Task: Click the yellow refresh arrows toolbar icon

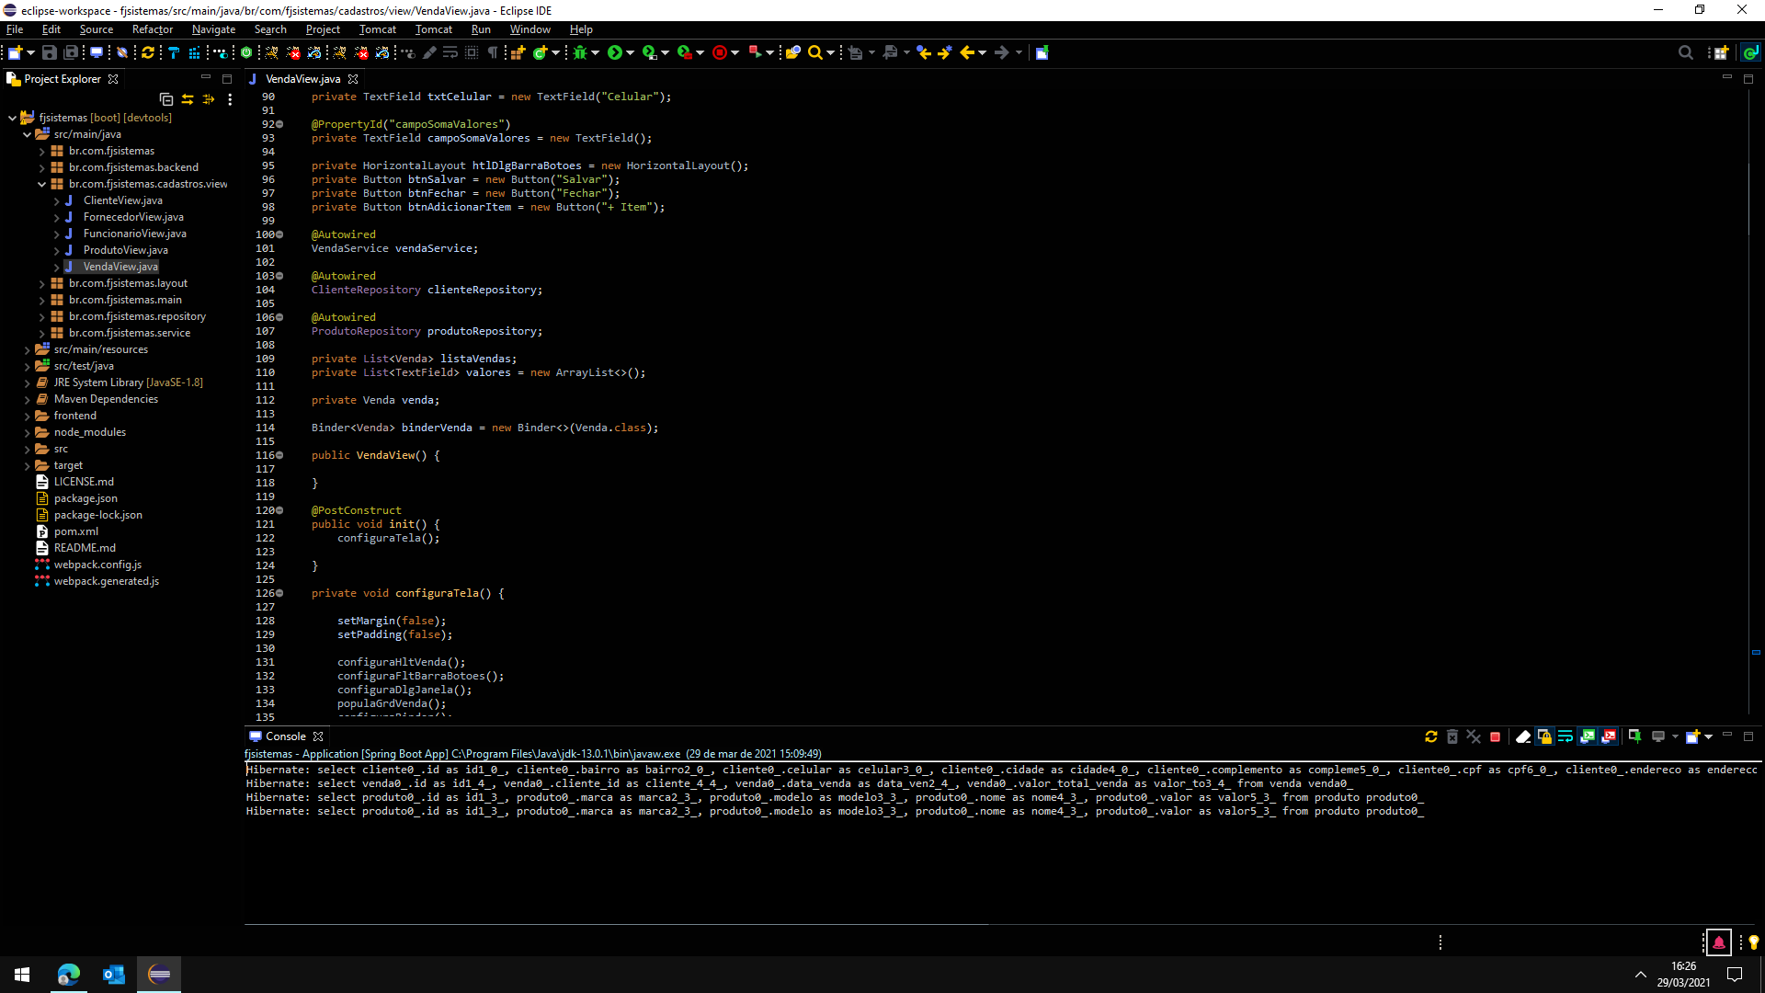Action: [x=148, y=52]
